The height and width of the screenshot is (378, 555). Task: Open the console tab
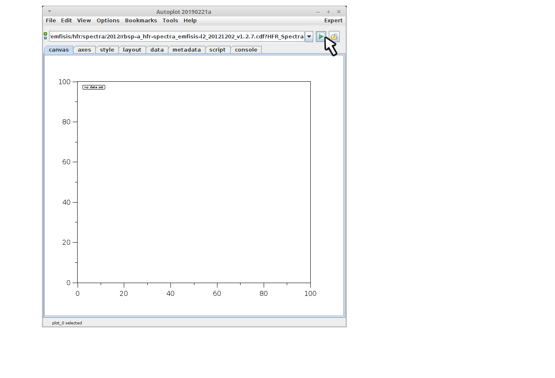pyautogui.click(x=246, y=50)
